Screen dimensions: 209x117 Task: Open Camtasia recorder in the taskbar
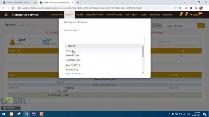(x=41, y=114)
